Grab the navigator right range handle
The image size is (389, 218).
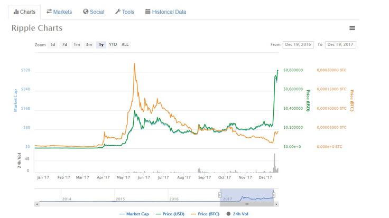coord(273,195)
